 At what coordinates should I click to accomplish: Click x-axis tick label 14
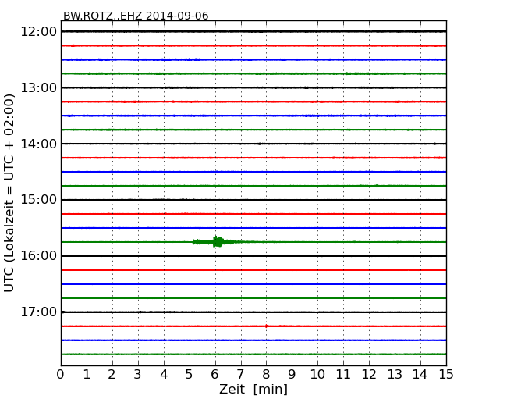click(420, 375)
